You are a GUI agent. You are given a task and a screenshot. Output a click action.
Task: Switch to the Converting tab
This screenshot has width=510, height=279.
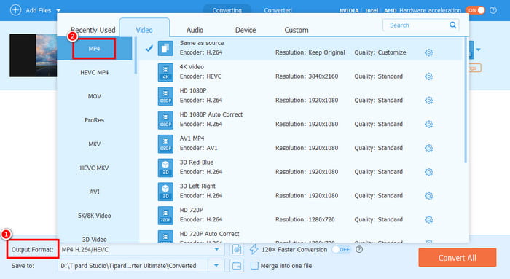pyautogui.click(x=227, y=9)
